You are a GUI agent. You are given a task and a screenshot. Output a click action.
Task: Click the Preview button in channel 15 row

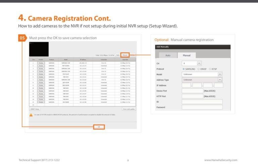pyautogui.click(x=41, y=102)
